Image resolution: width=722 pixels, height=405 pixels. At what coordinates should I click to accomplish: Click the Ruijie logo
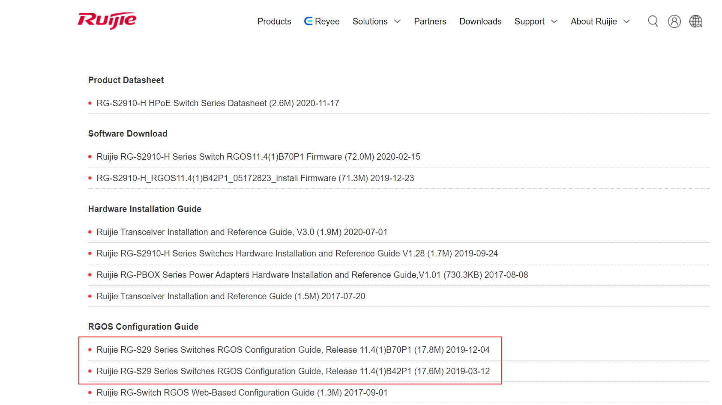107,21
